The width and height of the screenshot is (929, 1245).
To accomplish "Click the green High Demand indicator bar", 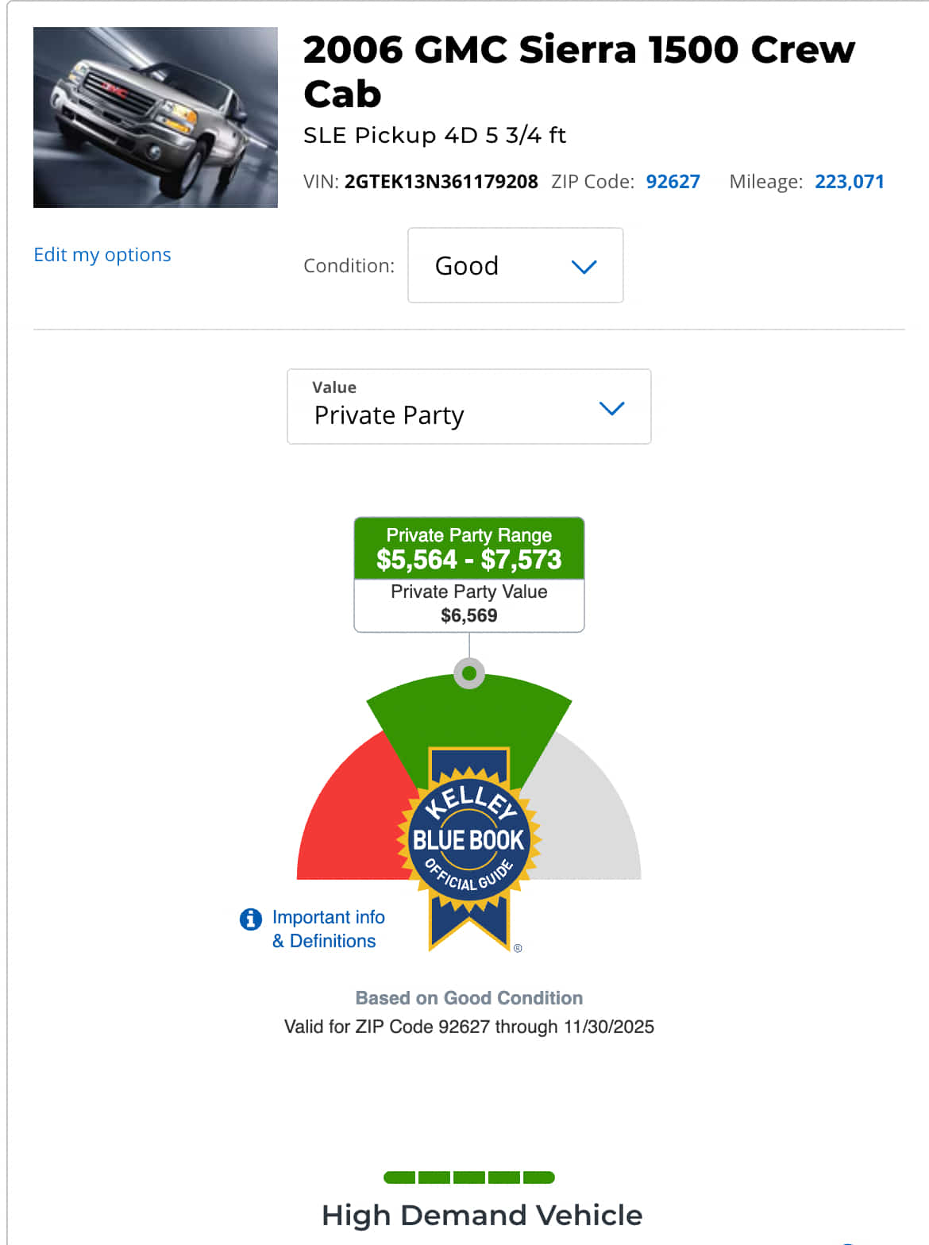I will (469, 1177).
